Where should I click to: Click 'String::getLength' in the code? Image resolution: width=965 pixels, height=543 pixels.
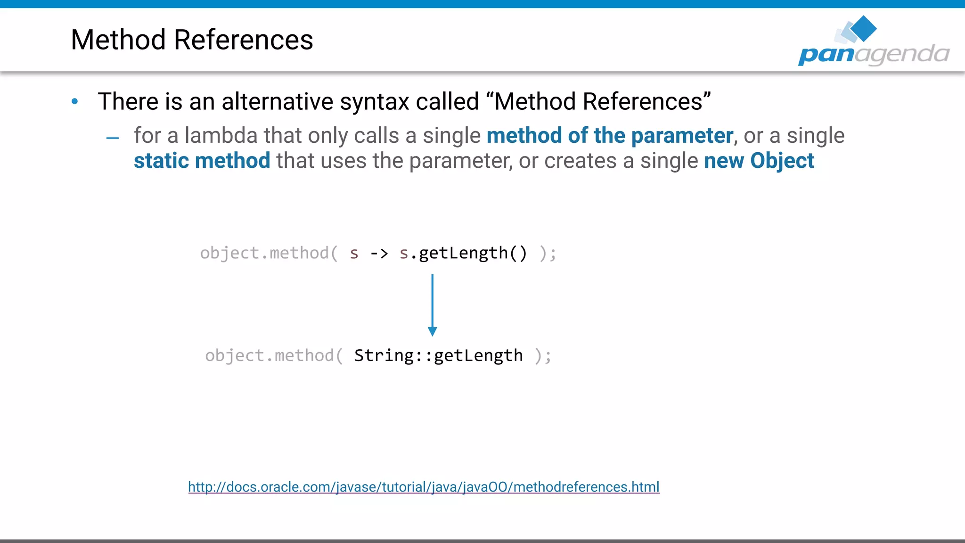coord(438,355)
